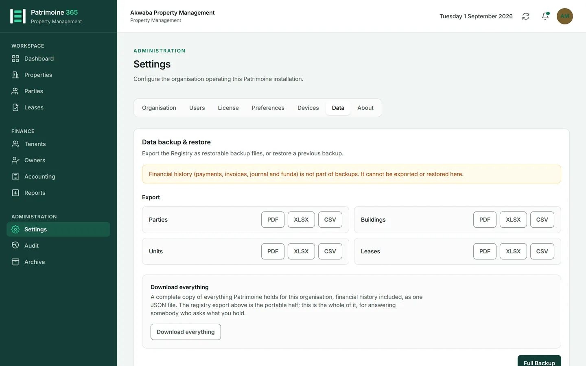Click the financial history warning banner

352,174
